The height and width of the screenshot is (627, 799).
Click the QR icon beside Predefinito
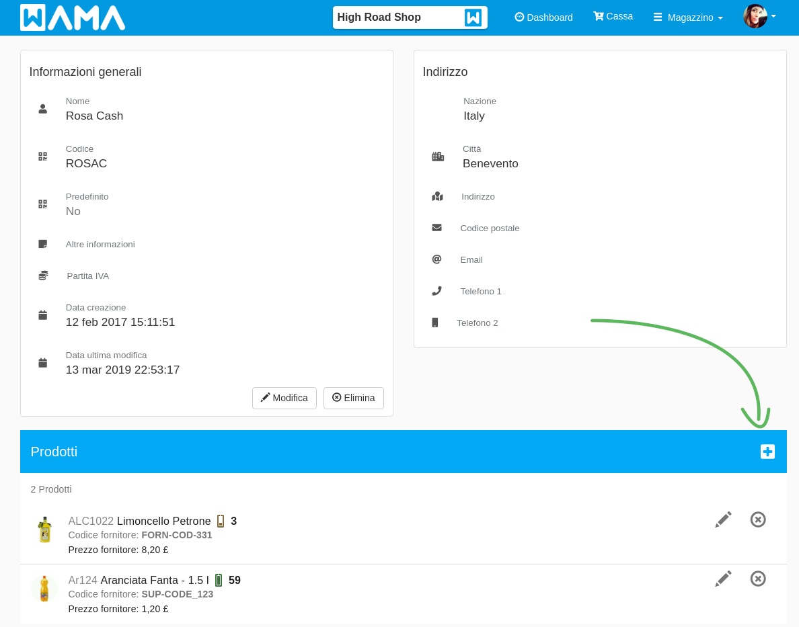[x=43, y=204]
